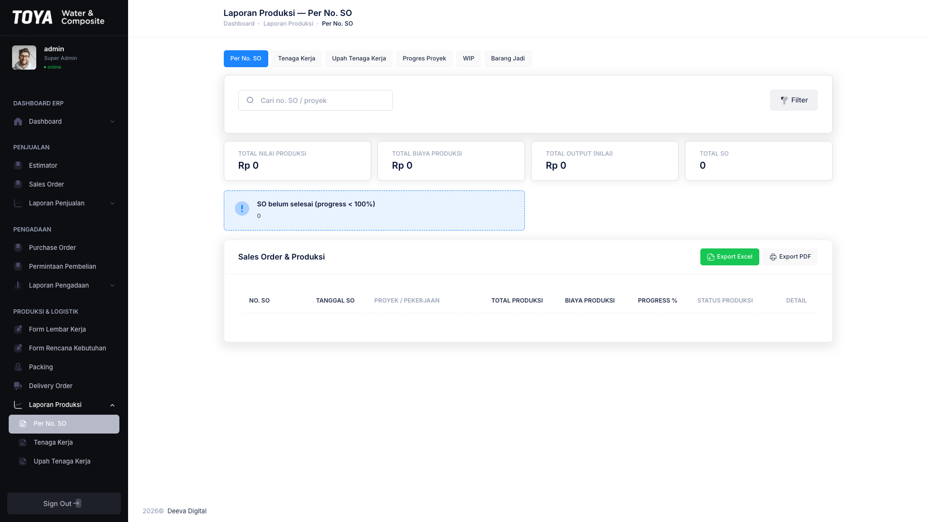Open Permintaan Pembelian from the sidebar
The height and width of the screenshot is (522, 928).
pyautogui.click(x=64, y=266)
